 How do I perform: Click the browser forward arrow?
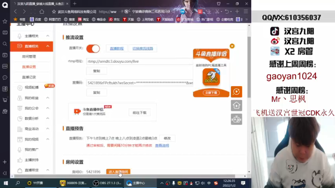[24, 12]
